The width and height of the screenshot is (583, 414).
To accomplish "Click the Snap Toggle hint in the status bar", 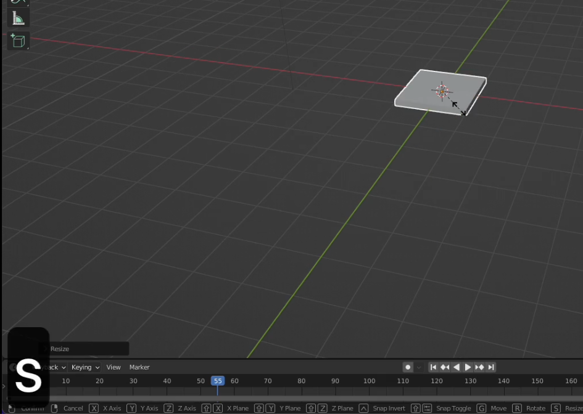I will (453, 408).
